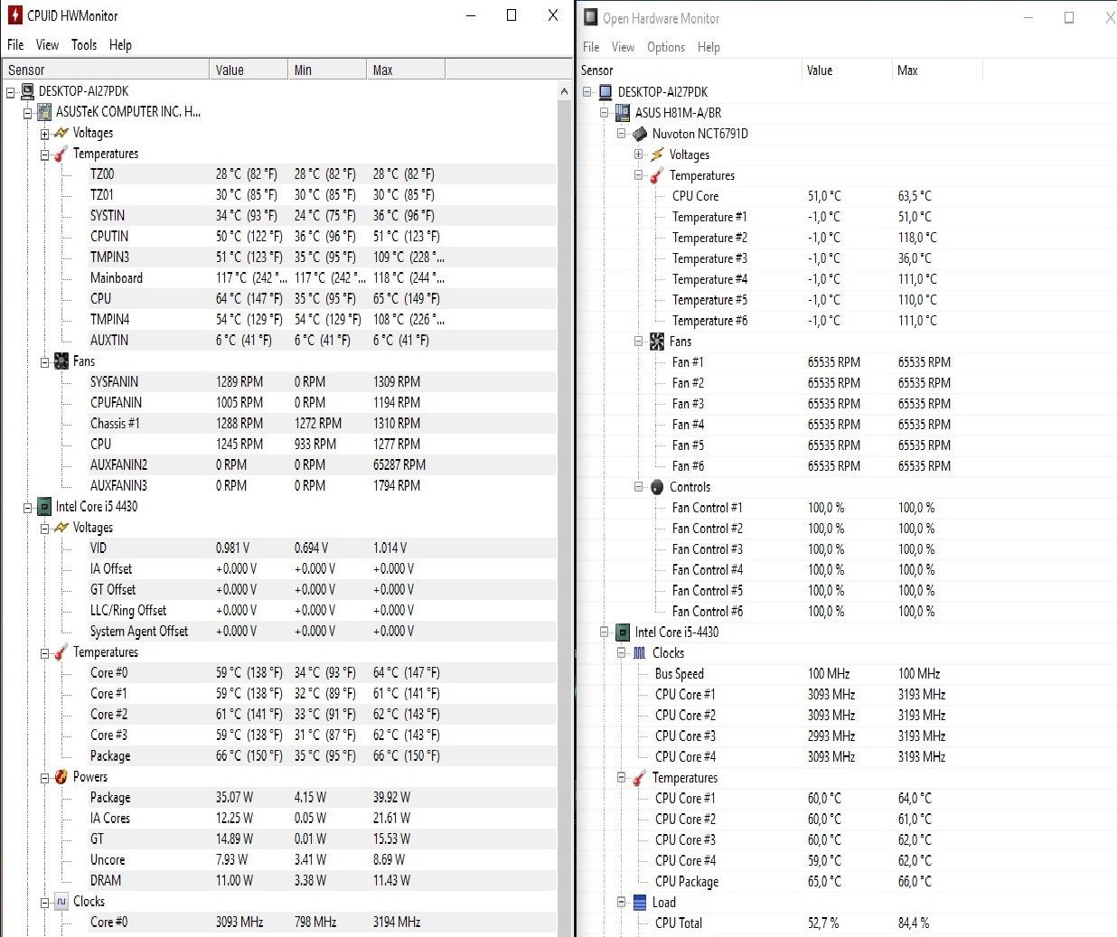Click the Intel Core i5-4430 chip icon in Open Hardware Monitor

(623, 632)
